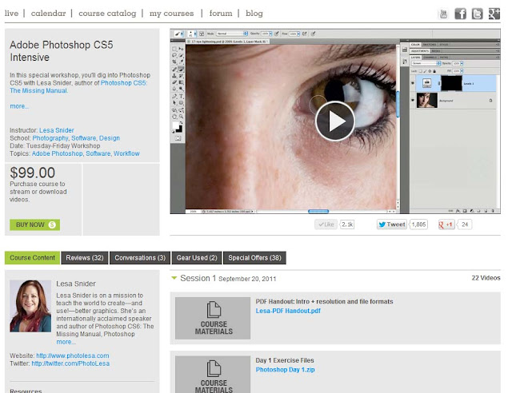
Task: Click the BUY NOW button
Action: pyautogui.click(x=34, y=224)
